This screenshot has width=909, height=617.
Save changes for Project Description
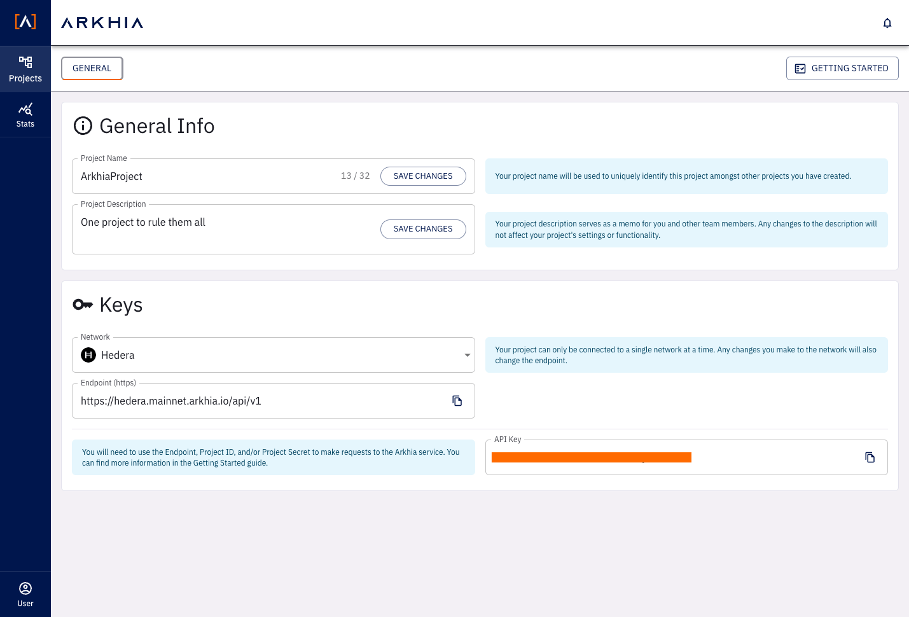pos(423,229)
